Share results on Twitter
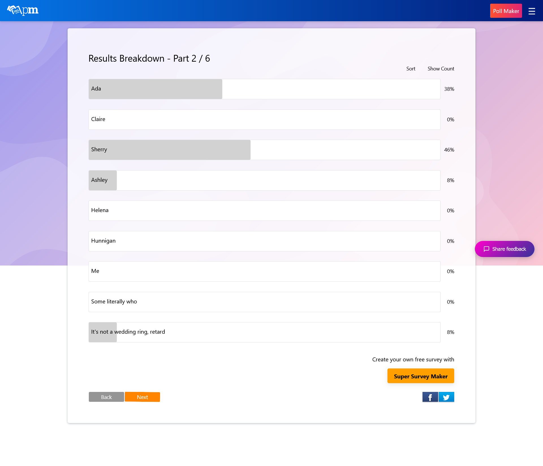 point(446,397)
